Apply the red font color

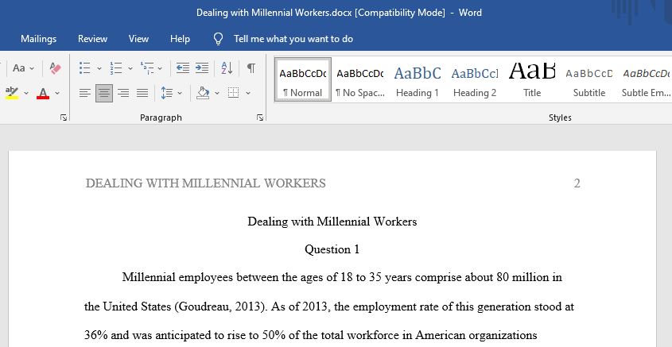point(43,93)
